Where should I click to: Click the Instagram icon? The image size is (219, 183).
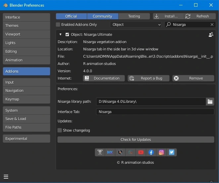161,152
